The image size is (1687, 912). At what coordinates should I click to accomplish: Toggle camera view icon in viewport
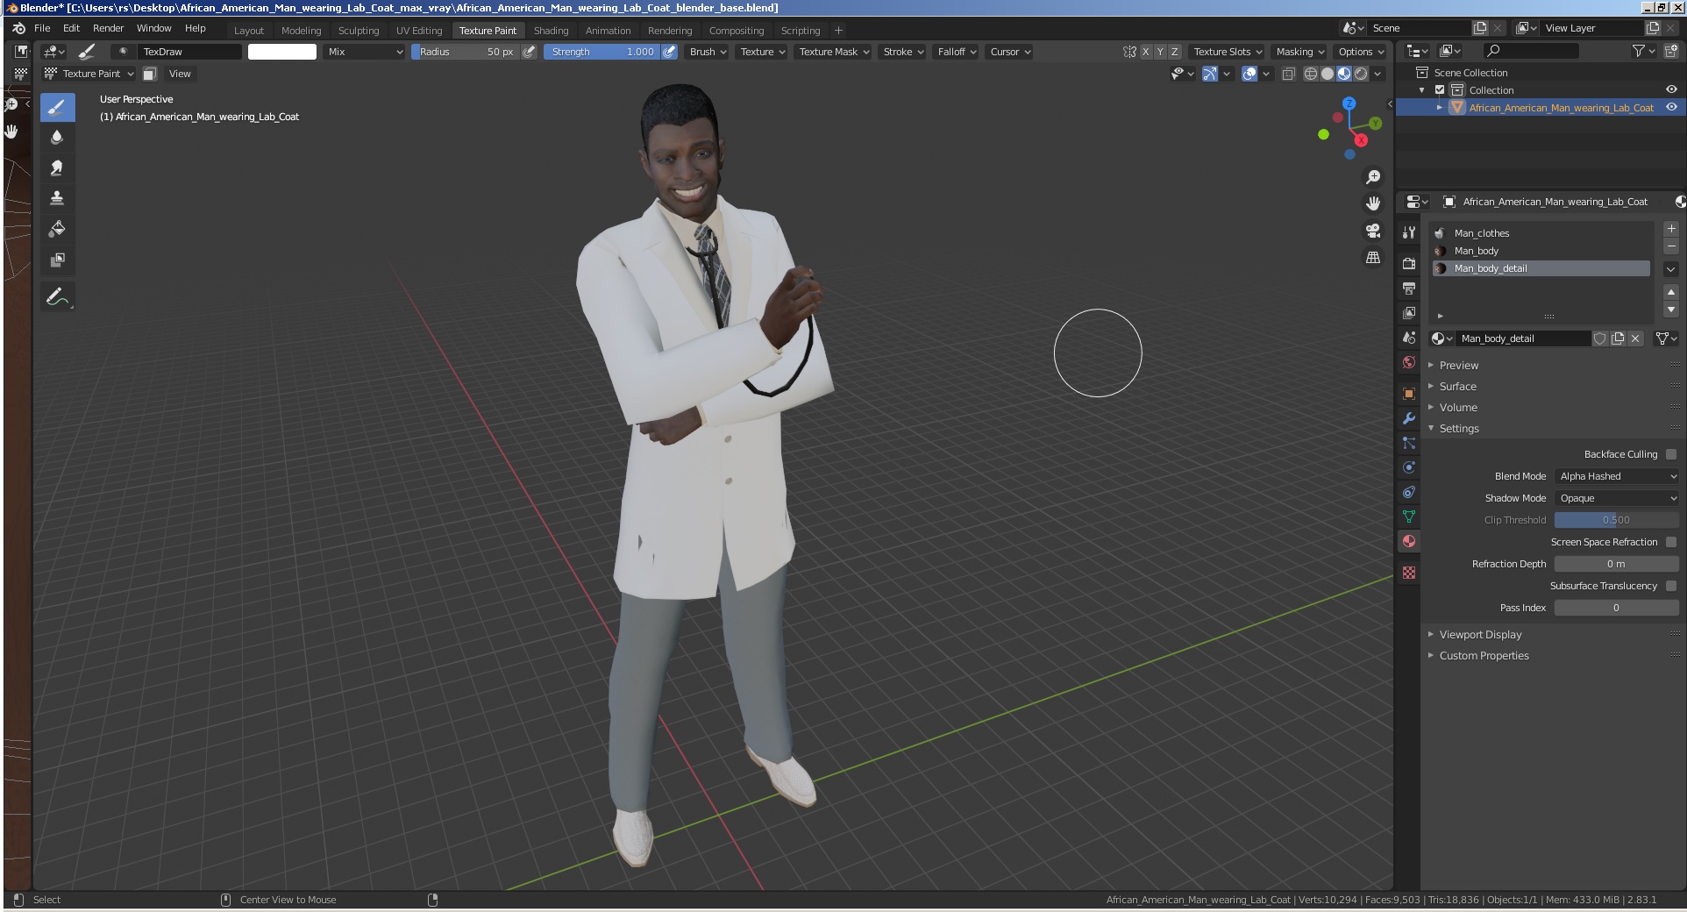click(x=1373, y=231)
